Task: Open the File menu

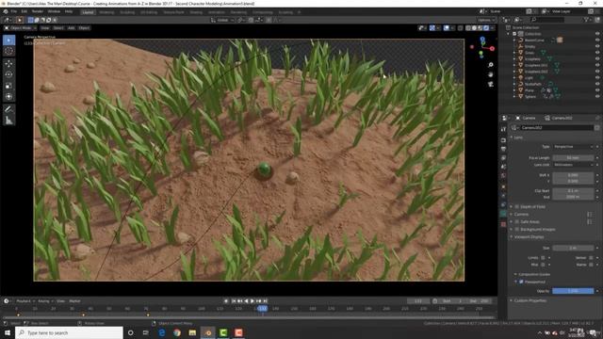Action: 14,12
